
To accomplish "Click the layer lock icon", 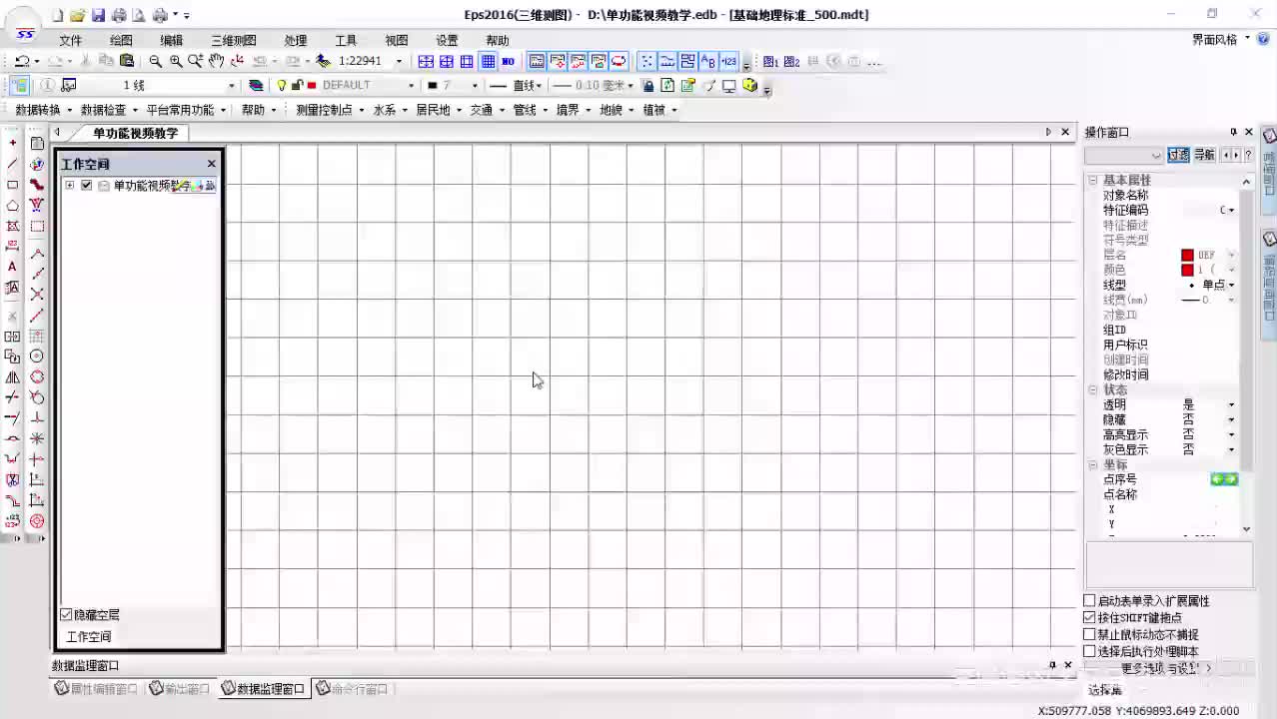I will tap(297, 86).
